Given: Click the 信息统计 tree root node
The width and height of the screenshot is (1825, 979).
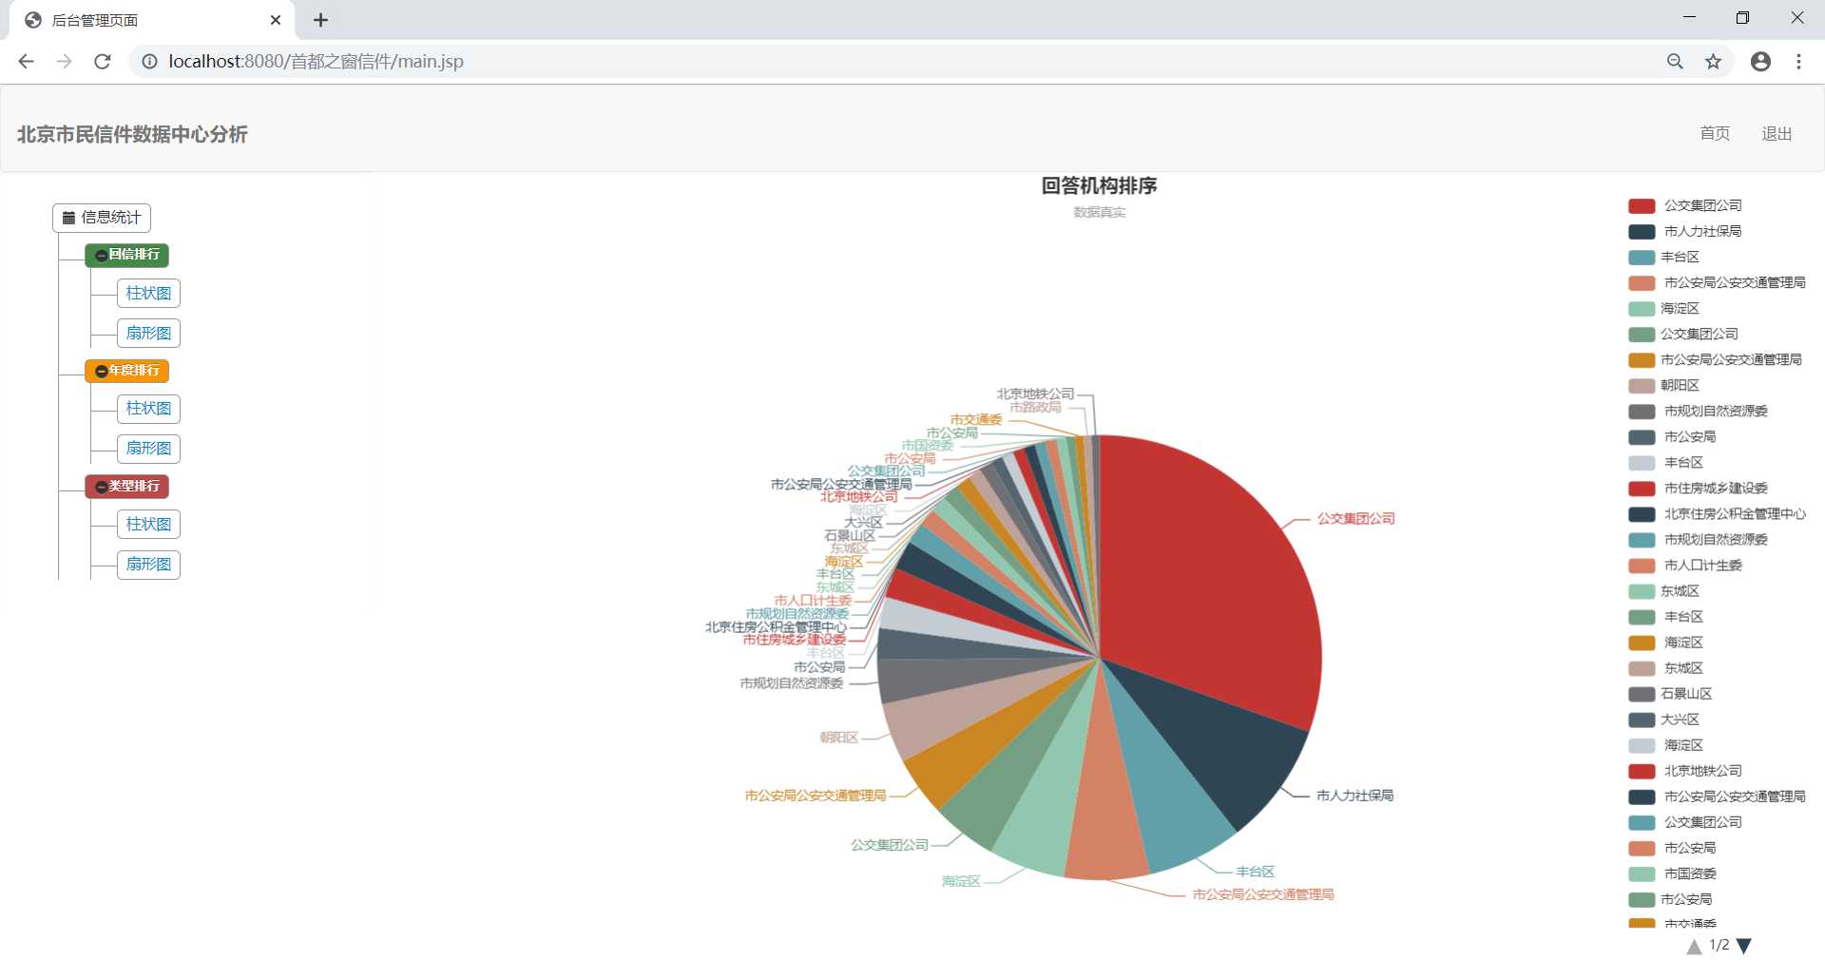Looking at the screenshot, I should coord(102,218).
